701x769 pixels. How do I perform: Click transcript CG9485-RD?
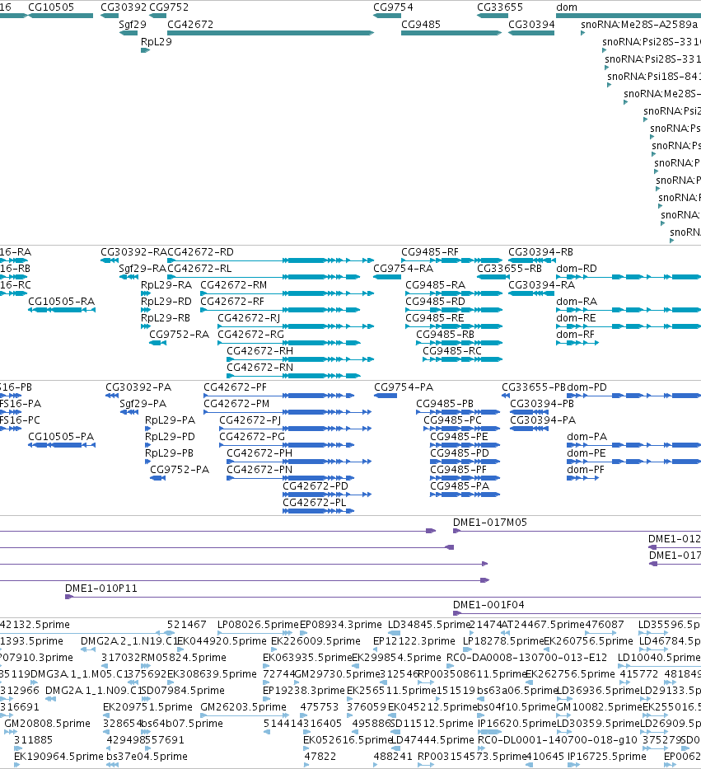tap(454, 310)
